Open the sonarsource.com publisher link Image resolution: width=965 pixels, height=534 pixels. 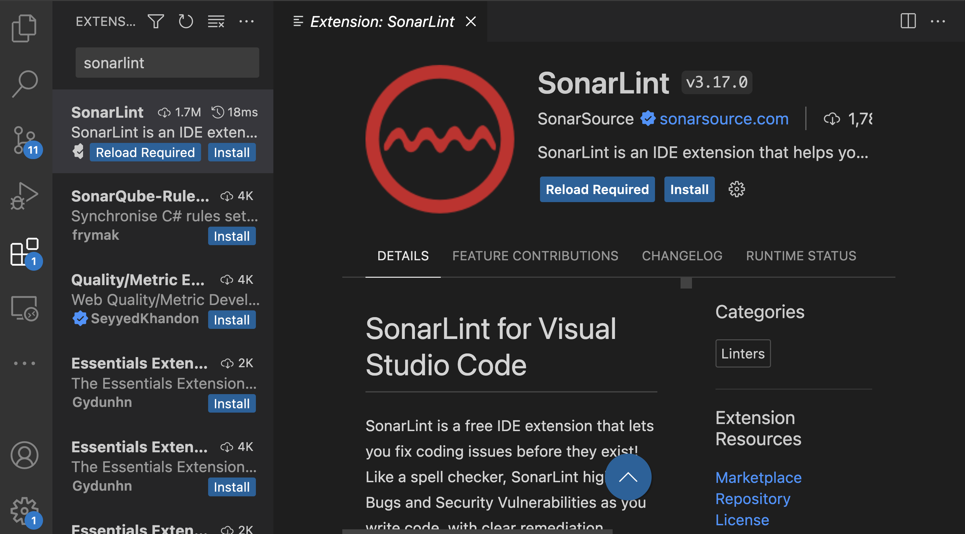724,119
